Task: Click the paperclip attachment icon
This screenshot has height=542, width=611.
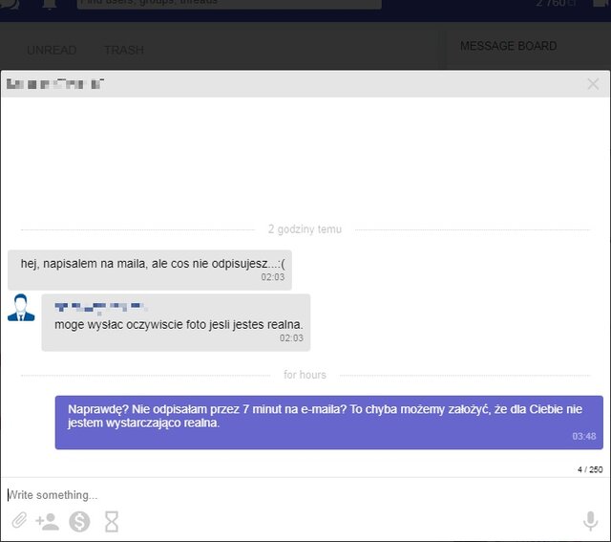Action: (x=19, y=521)
